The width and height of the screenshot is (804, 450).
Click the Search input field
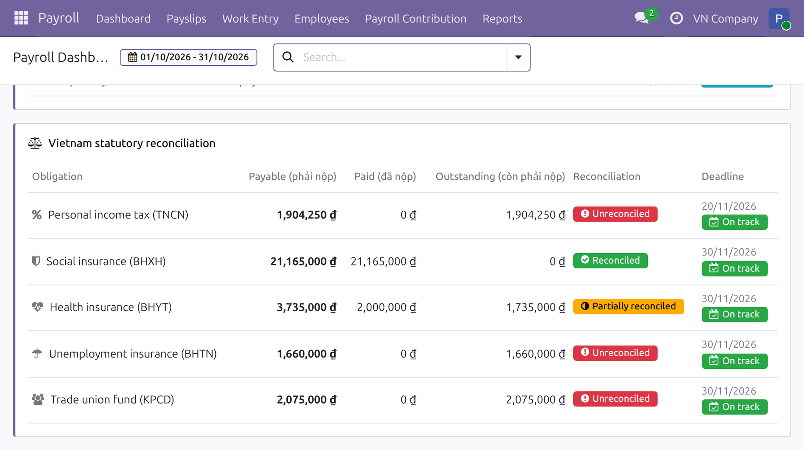(402, 57)
